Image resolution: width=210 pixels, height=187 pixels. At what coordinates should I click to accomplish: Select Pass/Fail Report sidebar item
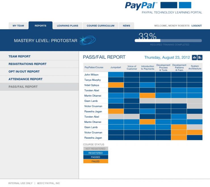pos(39,87)
